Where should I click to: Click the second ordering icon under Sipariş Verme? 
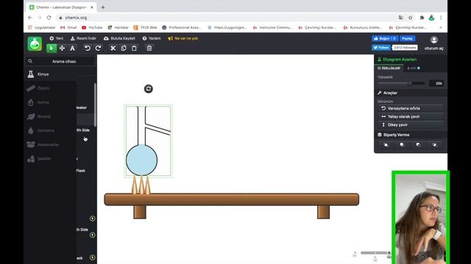coord(402,145)
